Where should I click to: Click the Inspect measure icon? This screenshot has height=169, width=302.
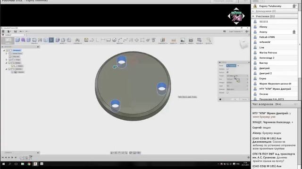pyautogui.click(x=174, y=40)
